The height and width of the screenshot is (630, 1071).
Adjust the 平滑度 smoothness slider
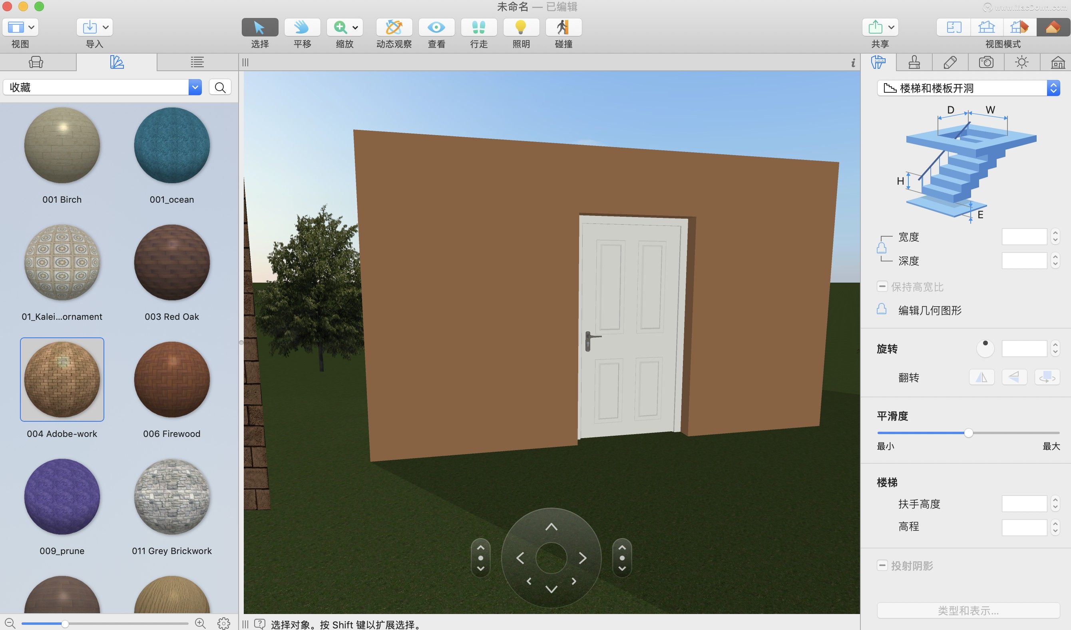968,433
